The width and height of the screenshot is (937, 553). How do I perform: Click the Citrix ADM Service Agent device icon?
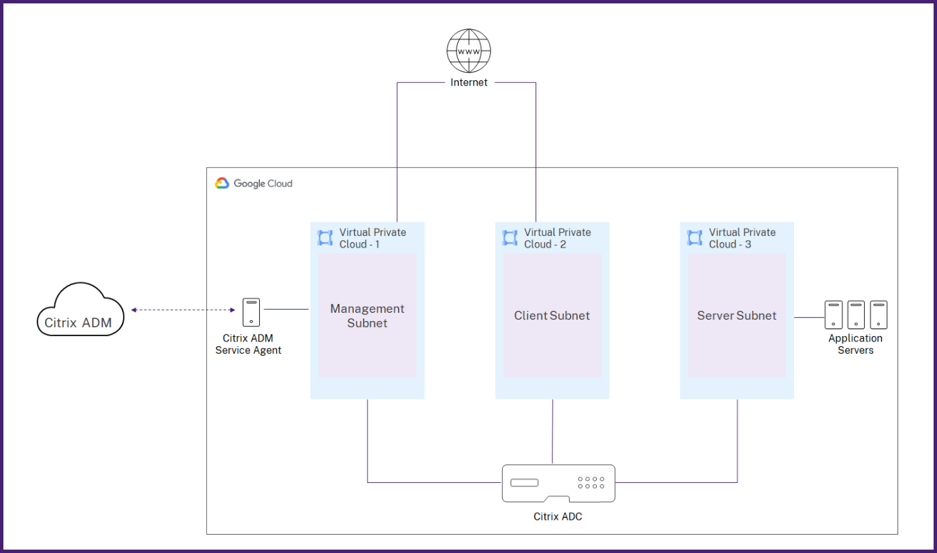(251, 313)
